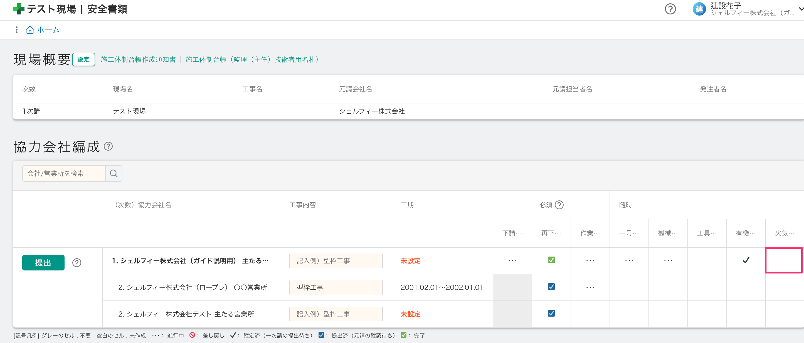The image size is (804, 343).
Task: Click the 建 user avatar icon
Action: coord(699,9)
